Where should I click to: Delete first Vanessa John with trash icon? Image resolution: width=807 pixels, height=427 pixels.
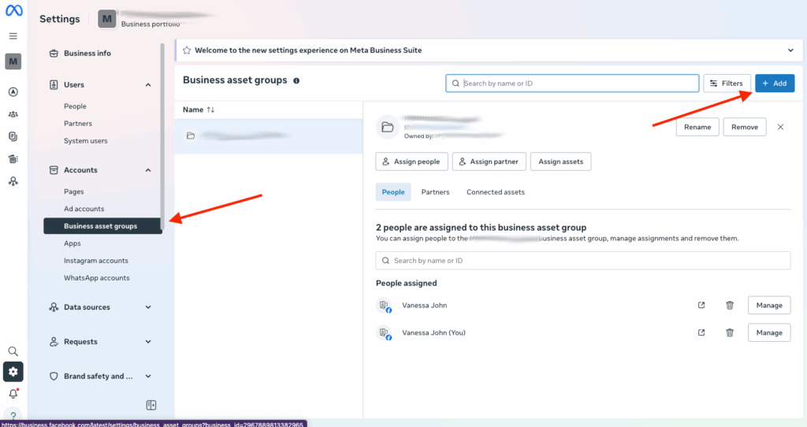click(730, 306)
